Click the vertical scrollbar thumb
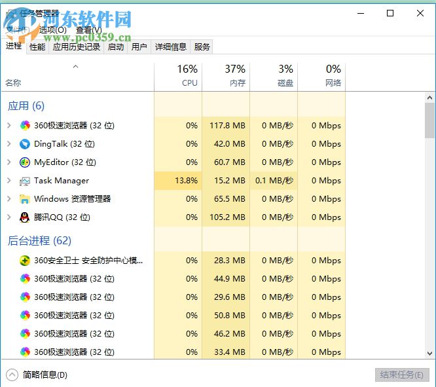The height and width of the screenshot is (387, 436). [x=429, y=120]
